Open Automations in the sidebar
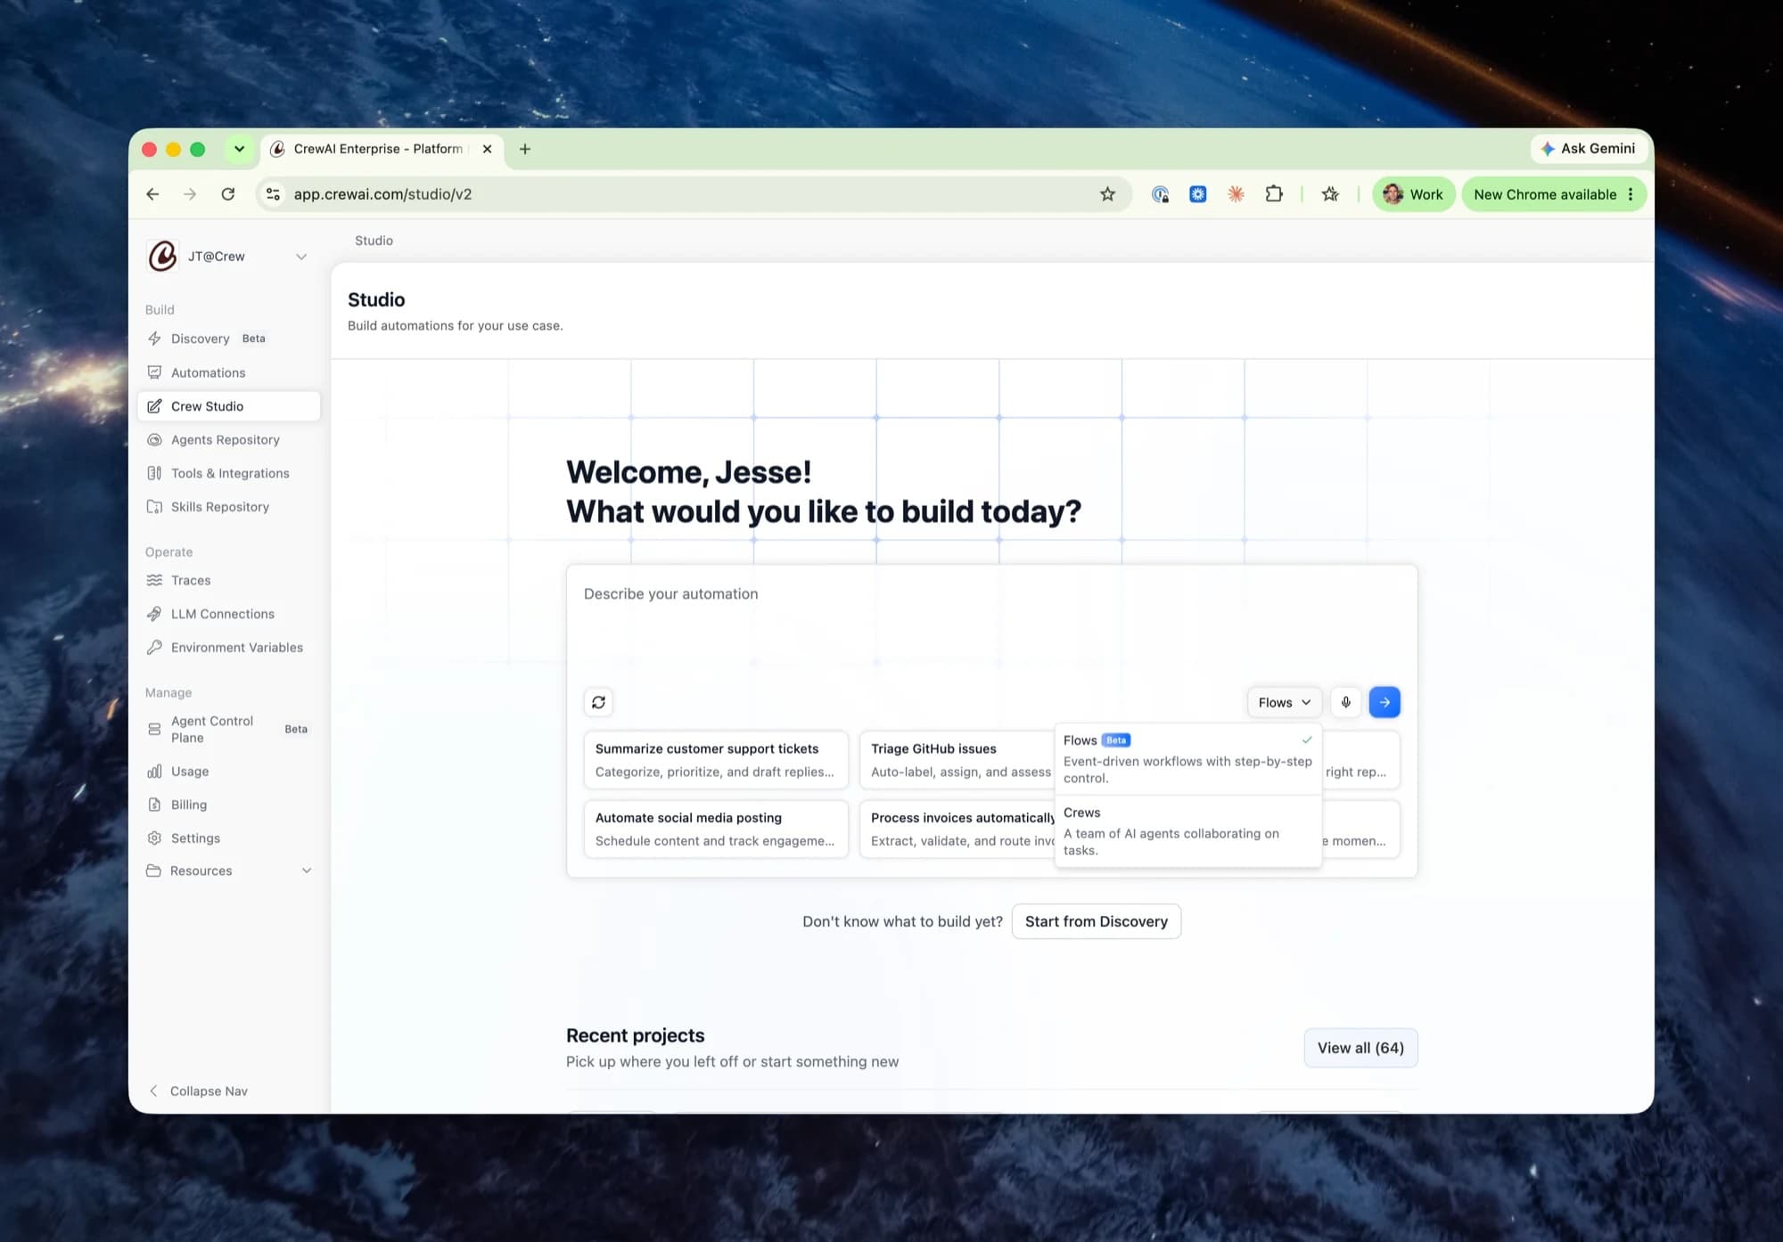The width and height of the screenshot is (1783, 1242). [x=228, y=372]
